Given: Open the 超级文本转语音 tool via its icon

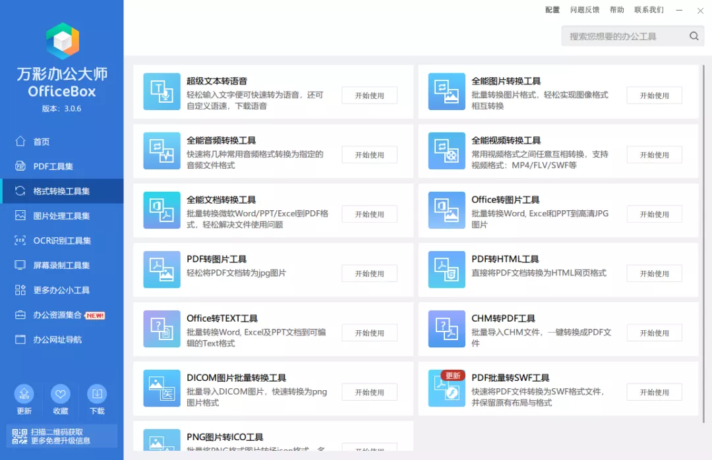Looking at the screenshot, I should click(162, 92).
